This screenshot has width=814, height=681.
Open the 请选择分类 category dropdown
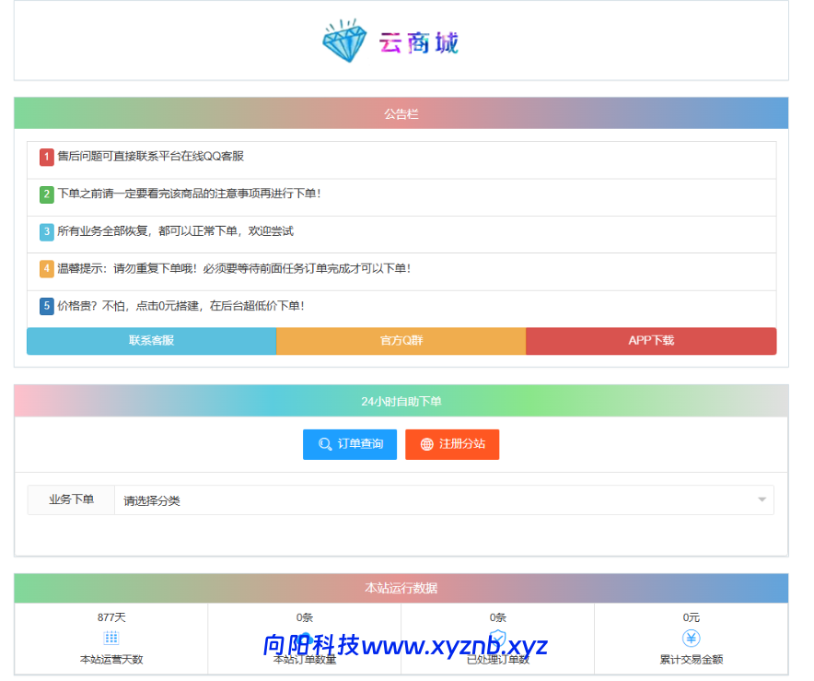(444, 500)
